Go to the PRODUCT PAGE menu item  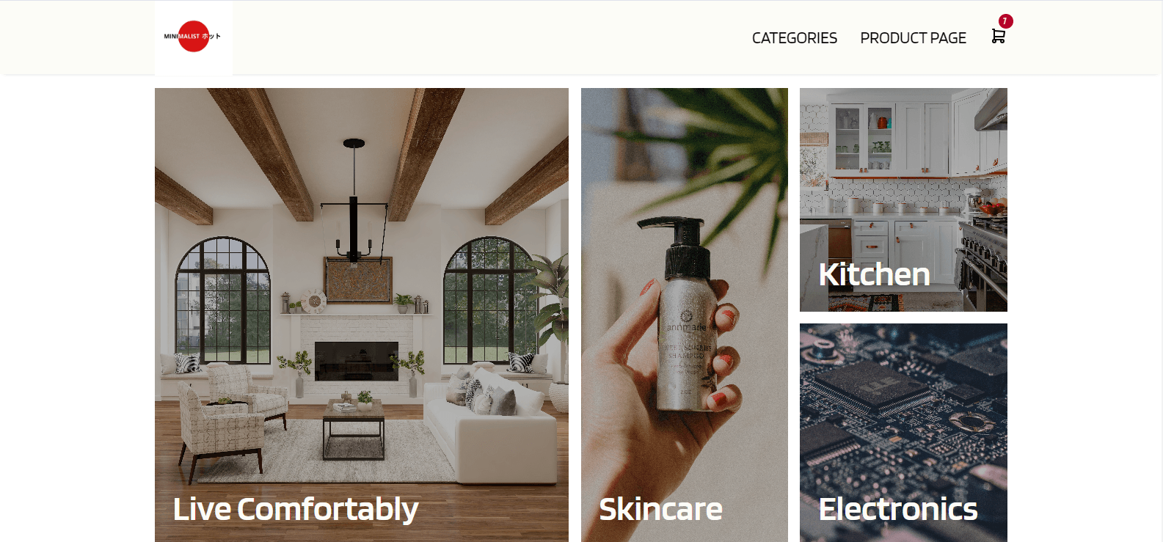pyautogui.click(x=913, y=38)
